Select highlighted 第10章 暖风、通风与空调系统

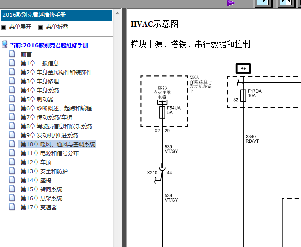pyautogui.click(x=57, y=144)
